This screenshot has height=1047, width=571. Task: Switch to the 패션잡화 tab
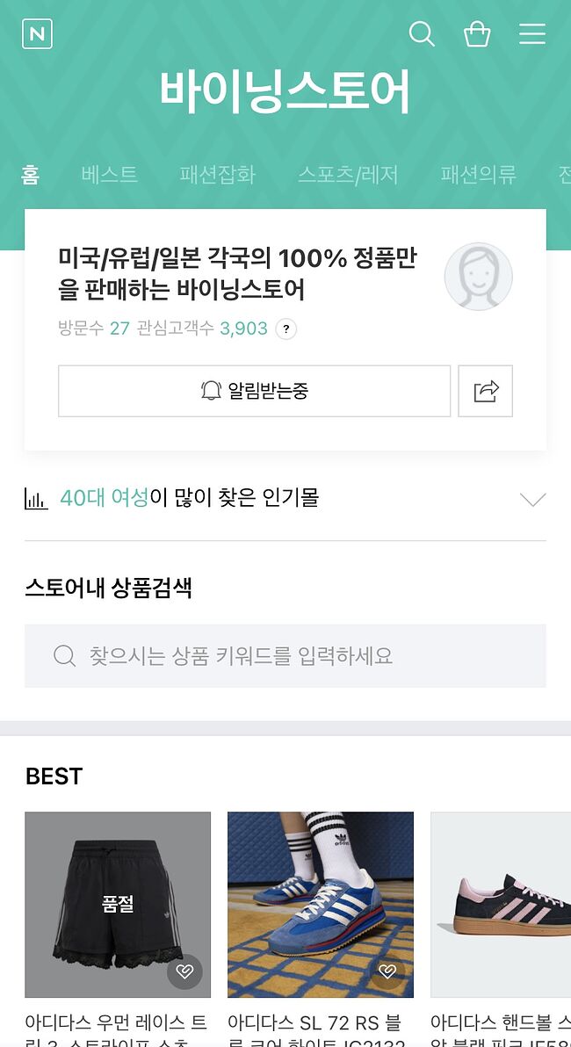pos(218,174)
